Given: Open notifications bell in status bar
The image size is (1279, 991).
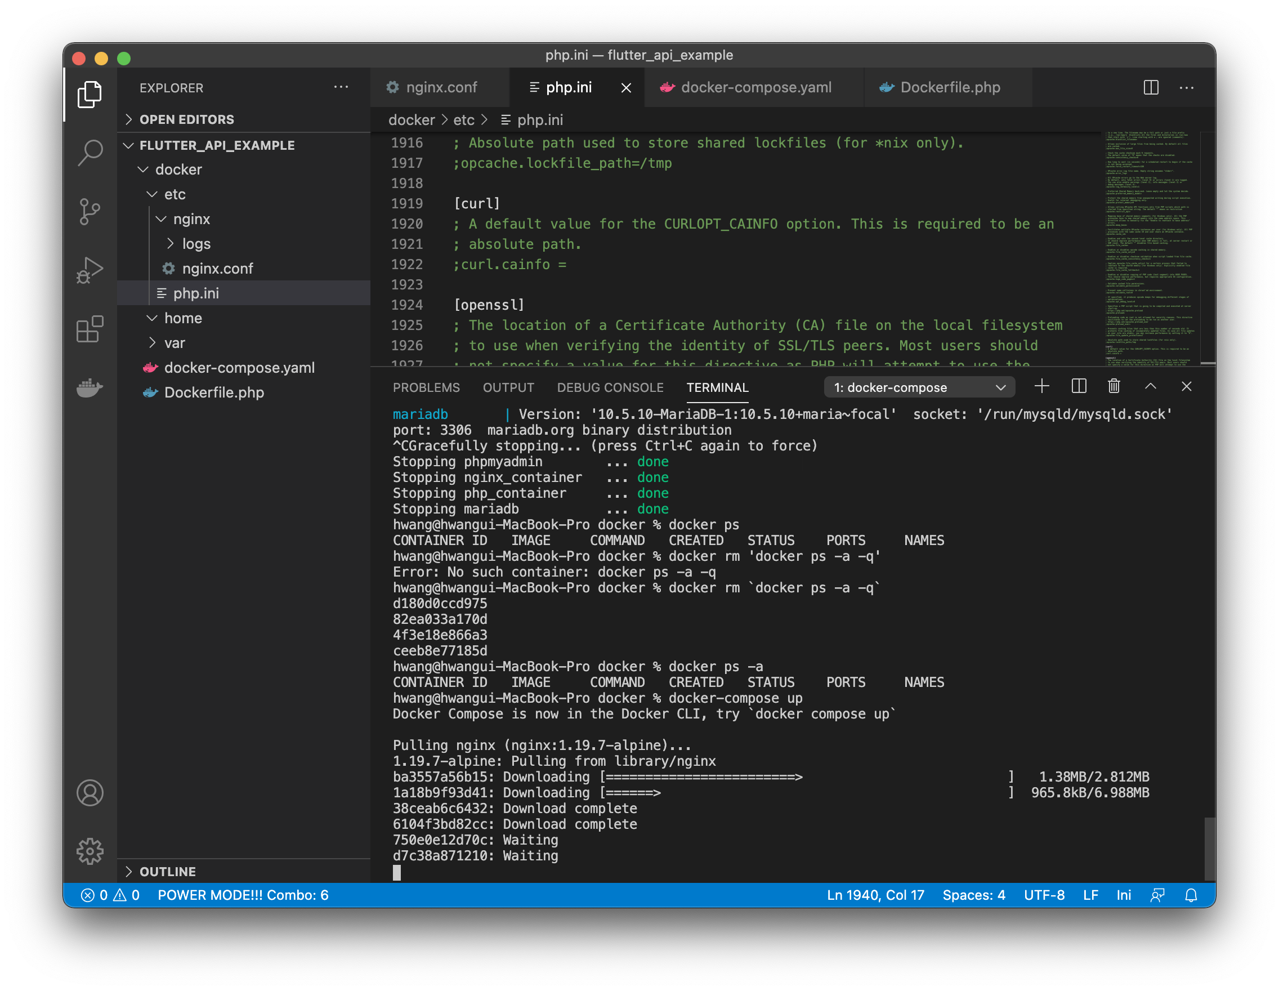Looking at the screenshot, I should click(1191, 895).
